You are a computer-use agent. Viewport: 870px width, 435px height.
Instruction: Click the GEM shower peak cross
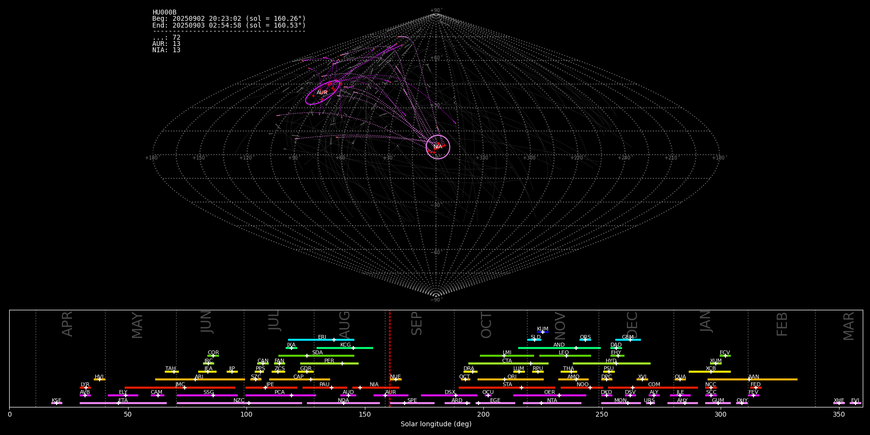630,340
